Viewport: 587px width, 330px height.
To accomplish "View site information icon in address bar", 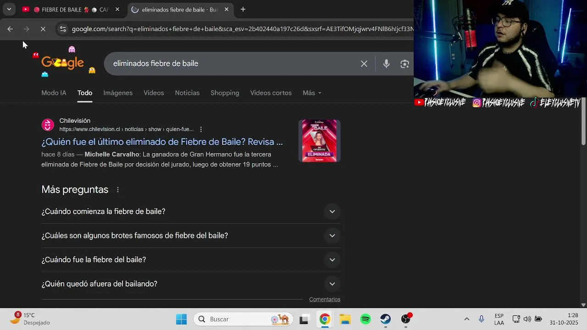I will [63, 29].
